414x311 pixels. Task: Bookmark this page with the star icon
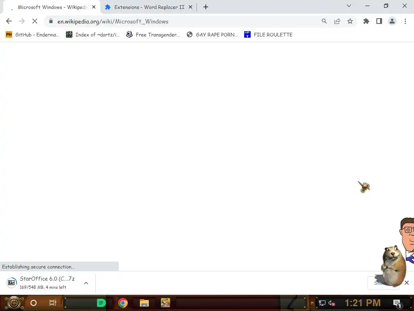pos(350,21)
